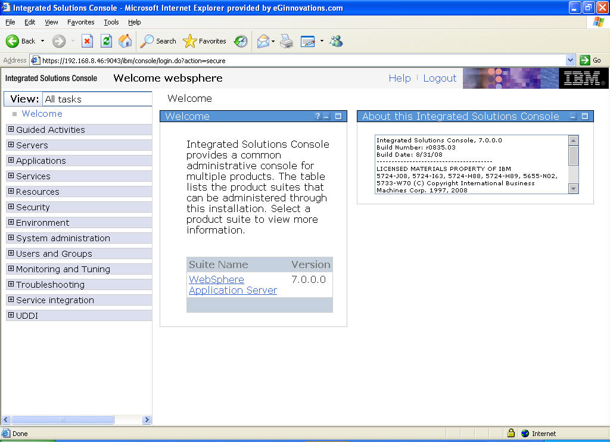Maximize the Welcome portlet
This screenshot has height=442, width=610.
pyautogui.click(x=338, y=116)
